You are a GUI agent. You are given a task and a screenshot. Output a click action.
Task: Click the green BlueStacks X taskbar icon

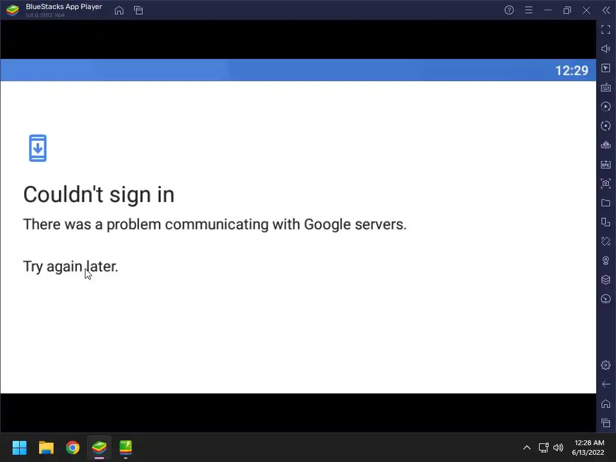[x=126, y=448]
